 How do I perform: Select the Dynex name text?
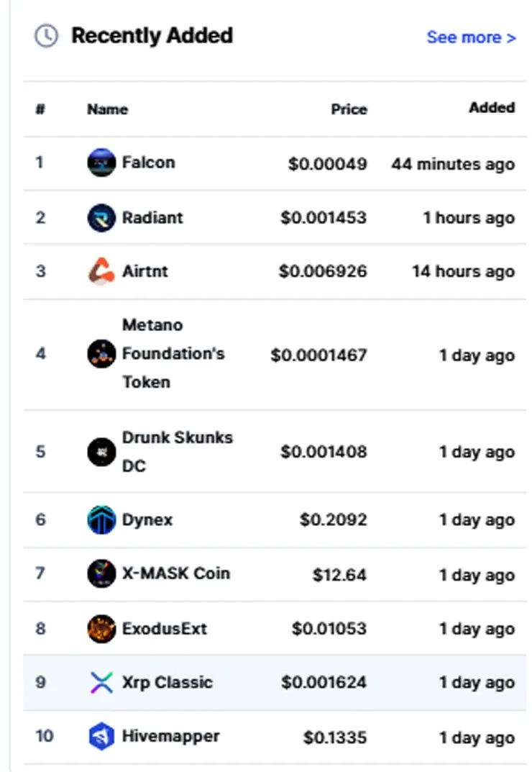coord(147,520)
